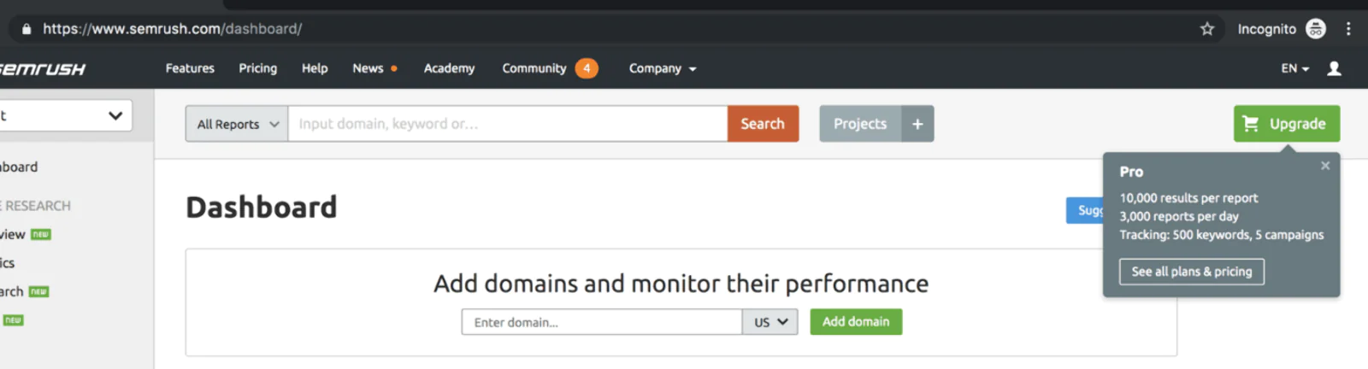Click the Pro plan title in tooltip
Screen dimensions: 1368x369
1131,172
